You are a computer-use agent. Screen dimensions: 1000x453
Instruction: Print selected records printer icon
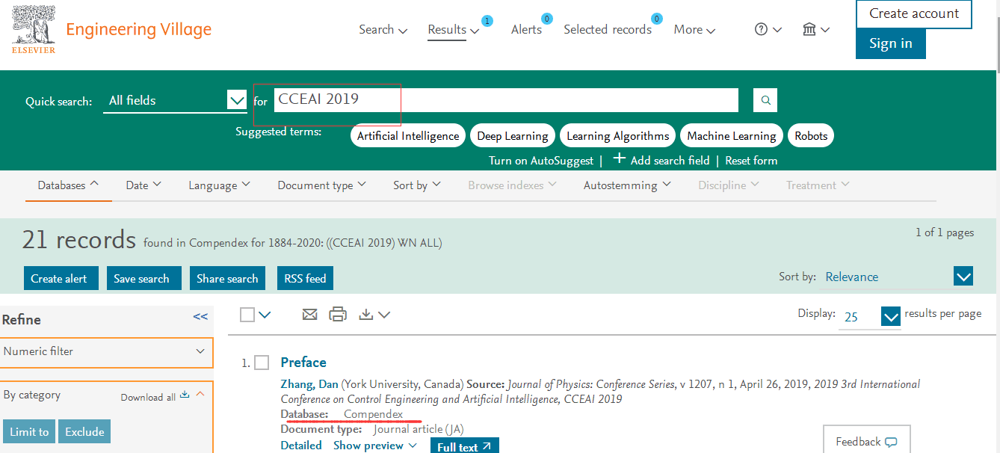(x=338, y=315)
